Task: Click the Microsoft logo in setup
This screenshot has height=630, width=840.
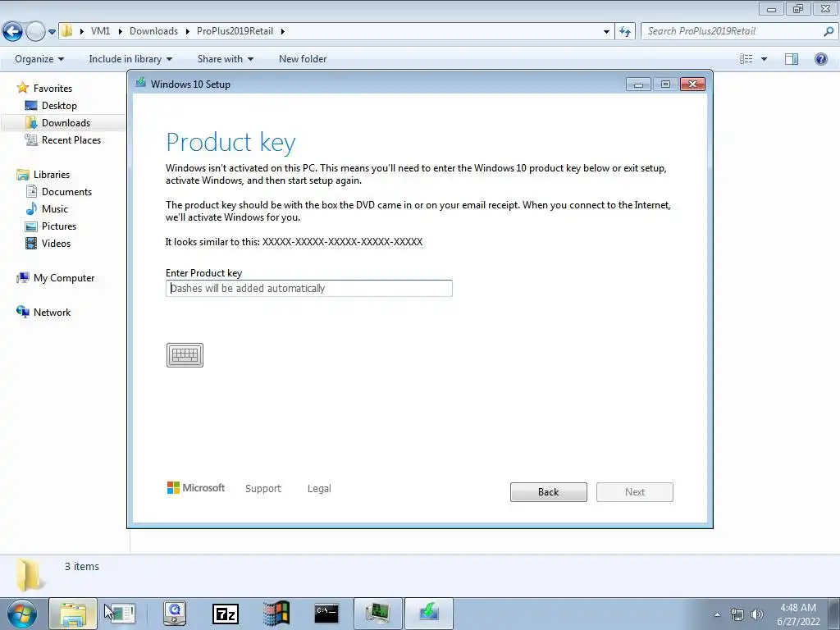Action: (x=196, y=487)
